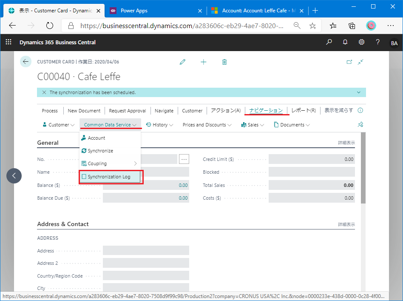403x301 pixels.
Task: Open the notifications bell icon
Action: 345,42
